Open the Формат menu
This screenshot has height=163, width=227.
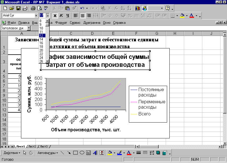tap(61, 23)
